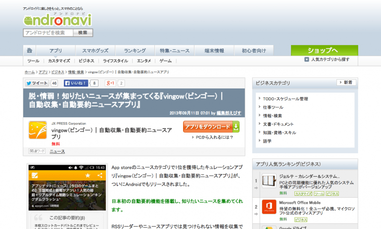Viewport: 381px width, 229px height.
Task: Click the vingow app icon
Action: coord(38,130)
